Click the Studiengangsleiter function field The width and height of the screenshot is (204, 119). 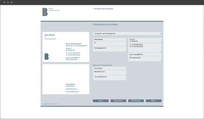point(109,49)
